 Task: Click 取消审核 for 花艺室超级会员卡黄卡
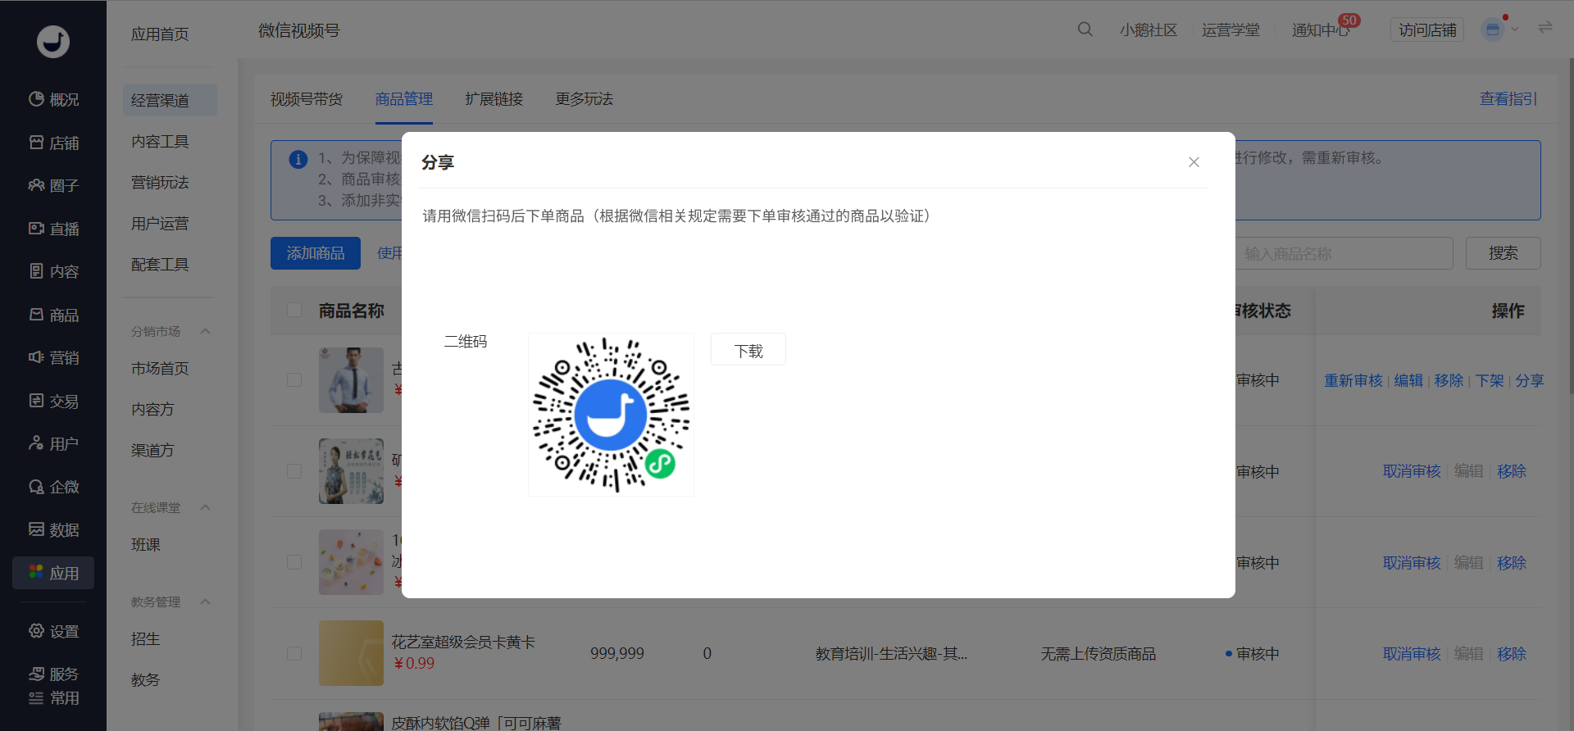click(1412, 654)
